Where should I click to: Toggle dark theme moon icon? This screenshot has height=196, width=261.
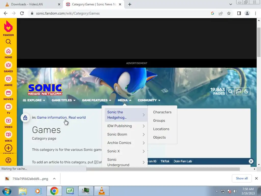[x=246, y=91]
